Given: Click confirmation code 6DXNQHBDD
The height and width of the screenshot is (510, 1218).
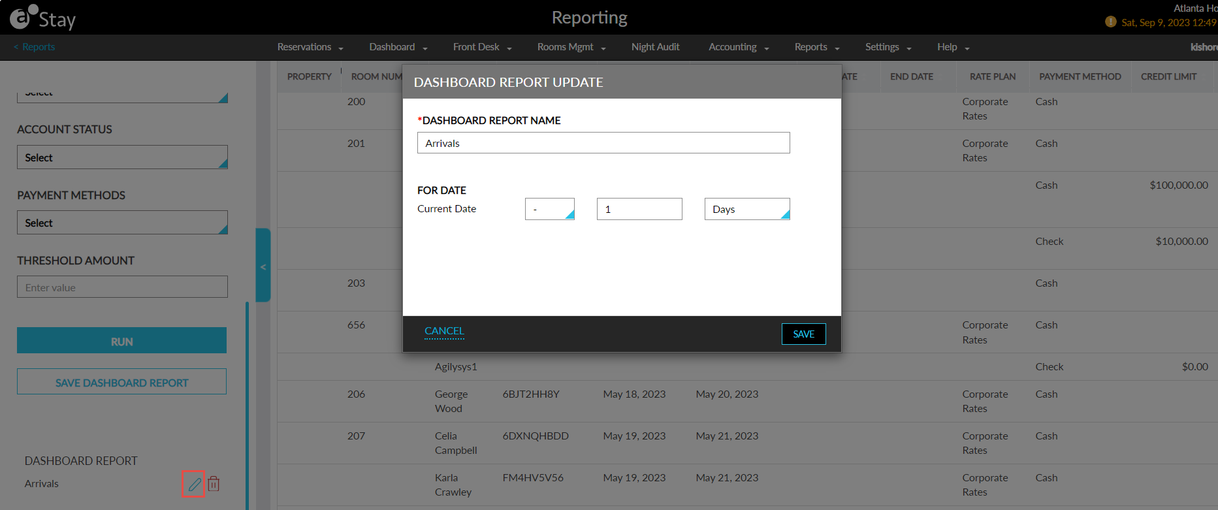Looking at the screenshot, I should tap(536, 436).
